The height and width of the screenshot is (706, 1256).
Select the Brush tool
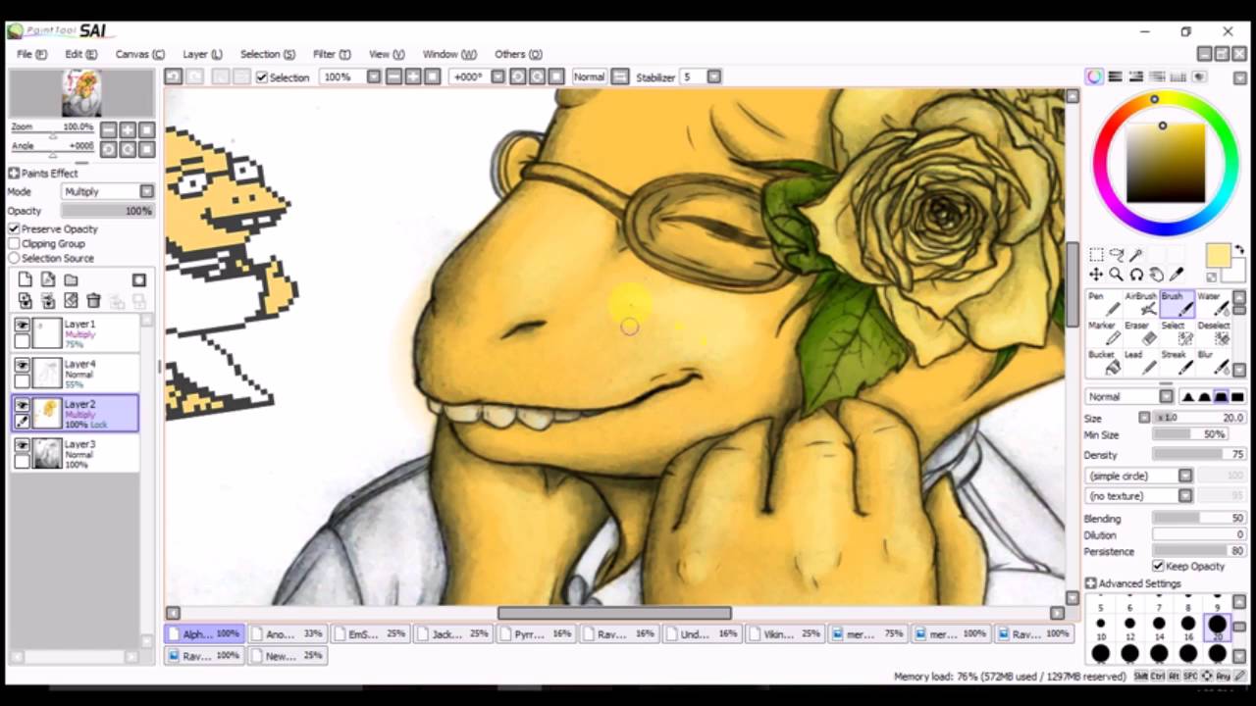1177,304
